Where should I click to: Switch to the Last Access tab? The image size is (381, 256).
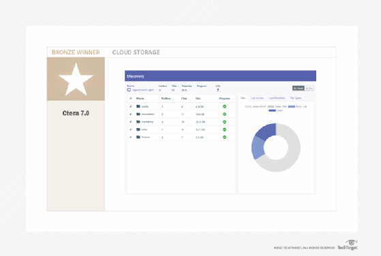tap(257, 98)
